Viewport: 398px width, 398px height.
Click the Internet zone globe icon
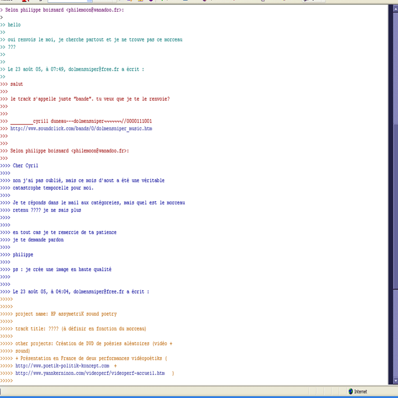pos(350,391)
